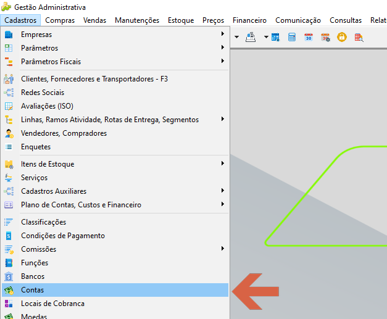The height and width of the screenshot is (319, 387).
Task: Click the Serviços icon
Action: (x=9, y=178)
